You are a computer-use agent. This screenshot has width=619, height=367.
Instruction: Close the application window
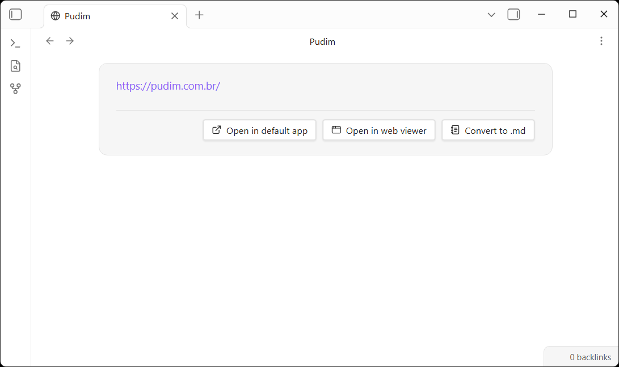click(604, 15)
